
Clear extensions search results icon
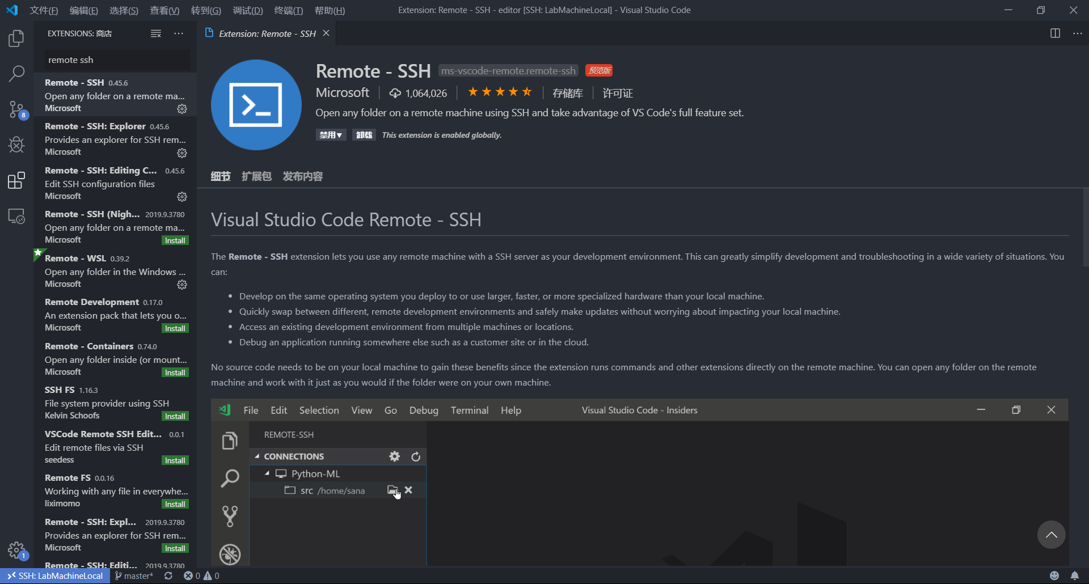point(156,33)
